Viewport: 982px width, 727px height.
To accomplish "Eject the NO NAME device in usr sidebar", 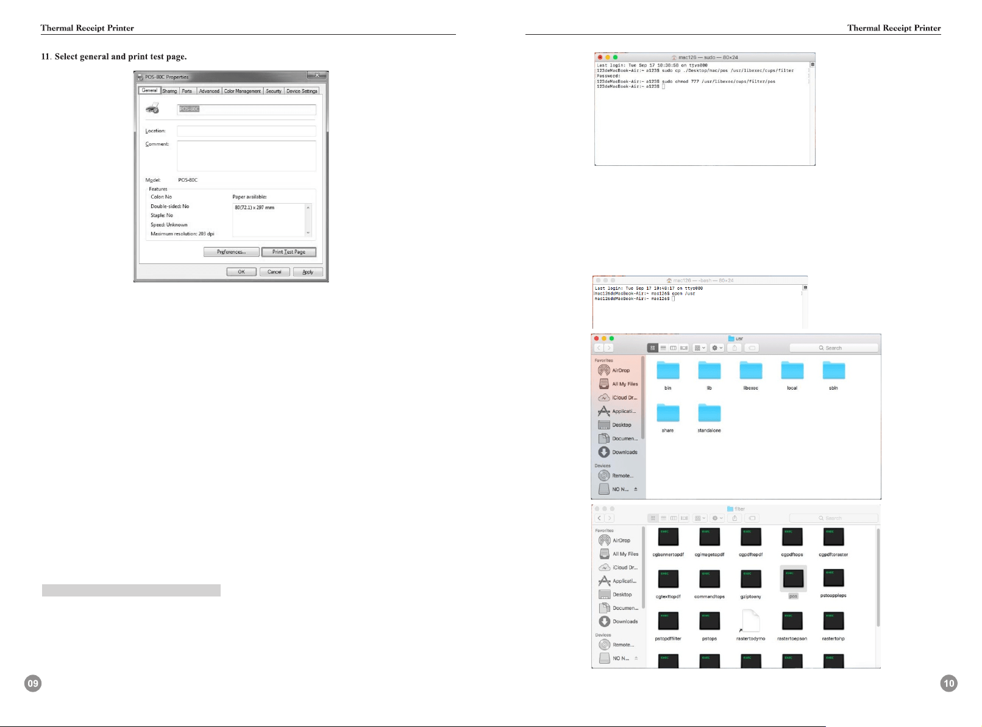I will 636,489.
